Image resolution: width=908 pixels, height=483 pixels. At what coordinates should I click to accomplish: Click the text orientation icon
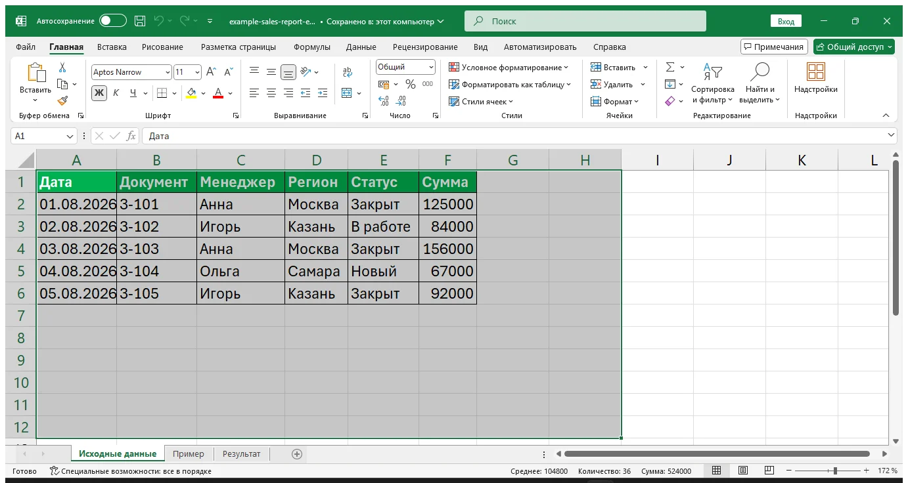(305, 72)
